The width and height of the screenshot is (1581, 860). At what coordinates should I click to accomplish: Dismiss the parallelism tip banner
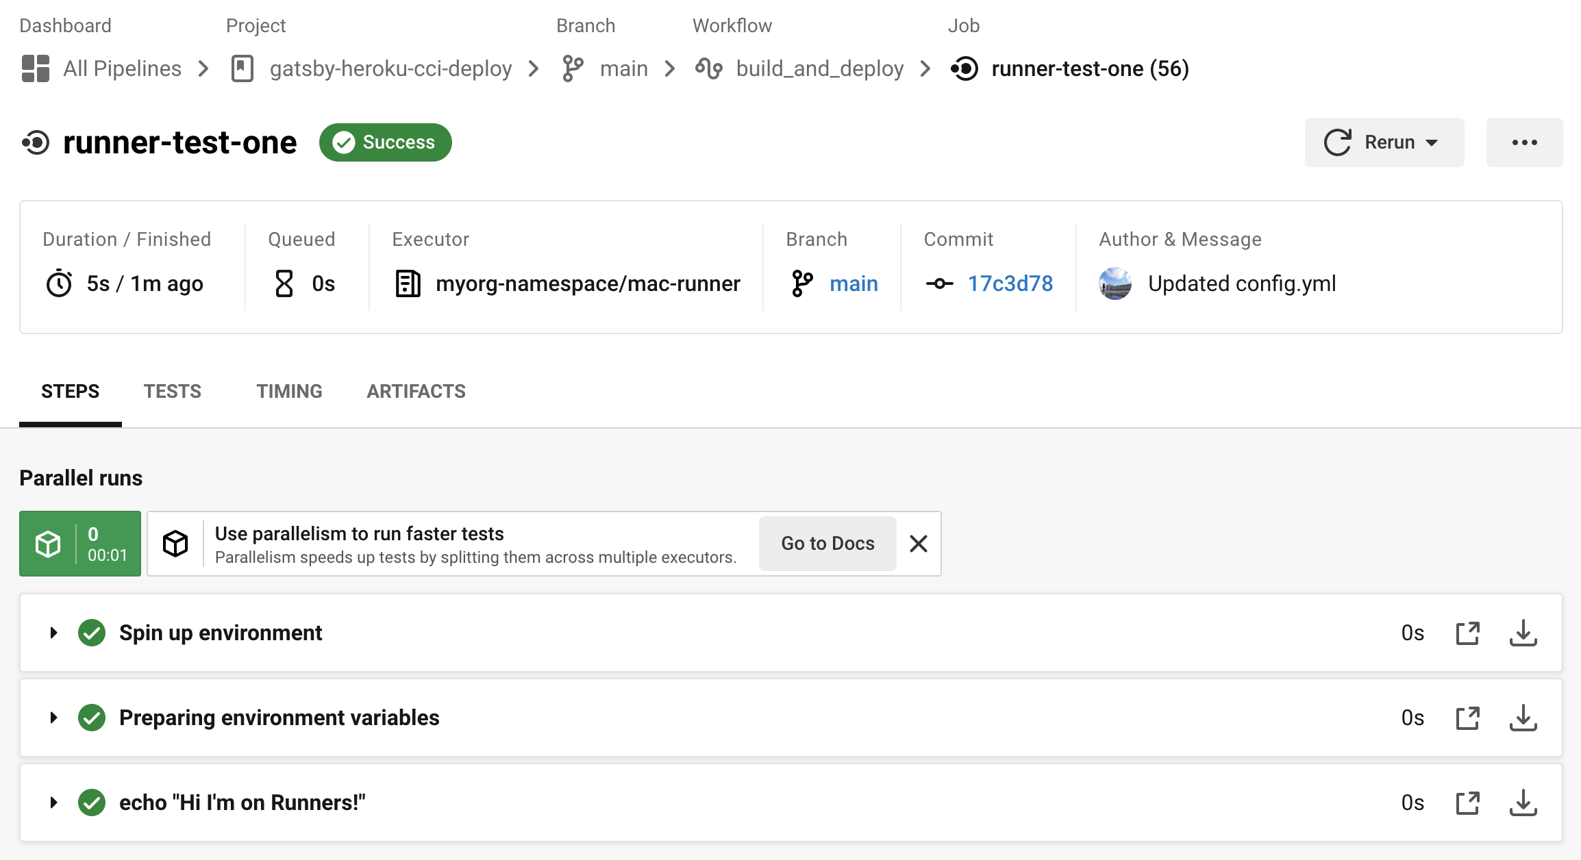(x=919, y=544)
